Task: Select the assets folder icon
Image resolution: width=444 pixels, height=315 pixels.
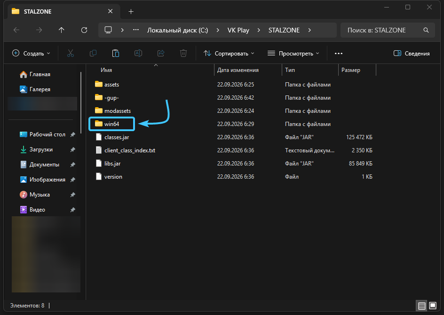Action: (x=99, y=84)
